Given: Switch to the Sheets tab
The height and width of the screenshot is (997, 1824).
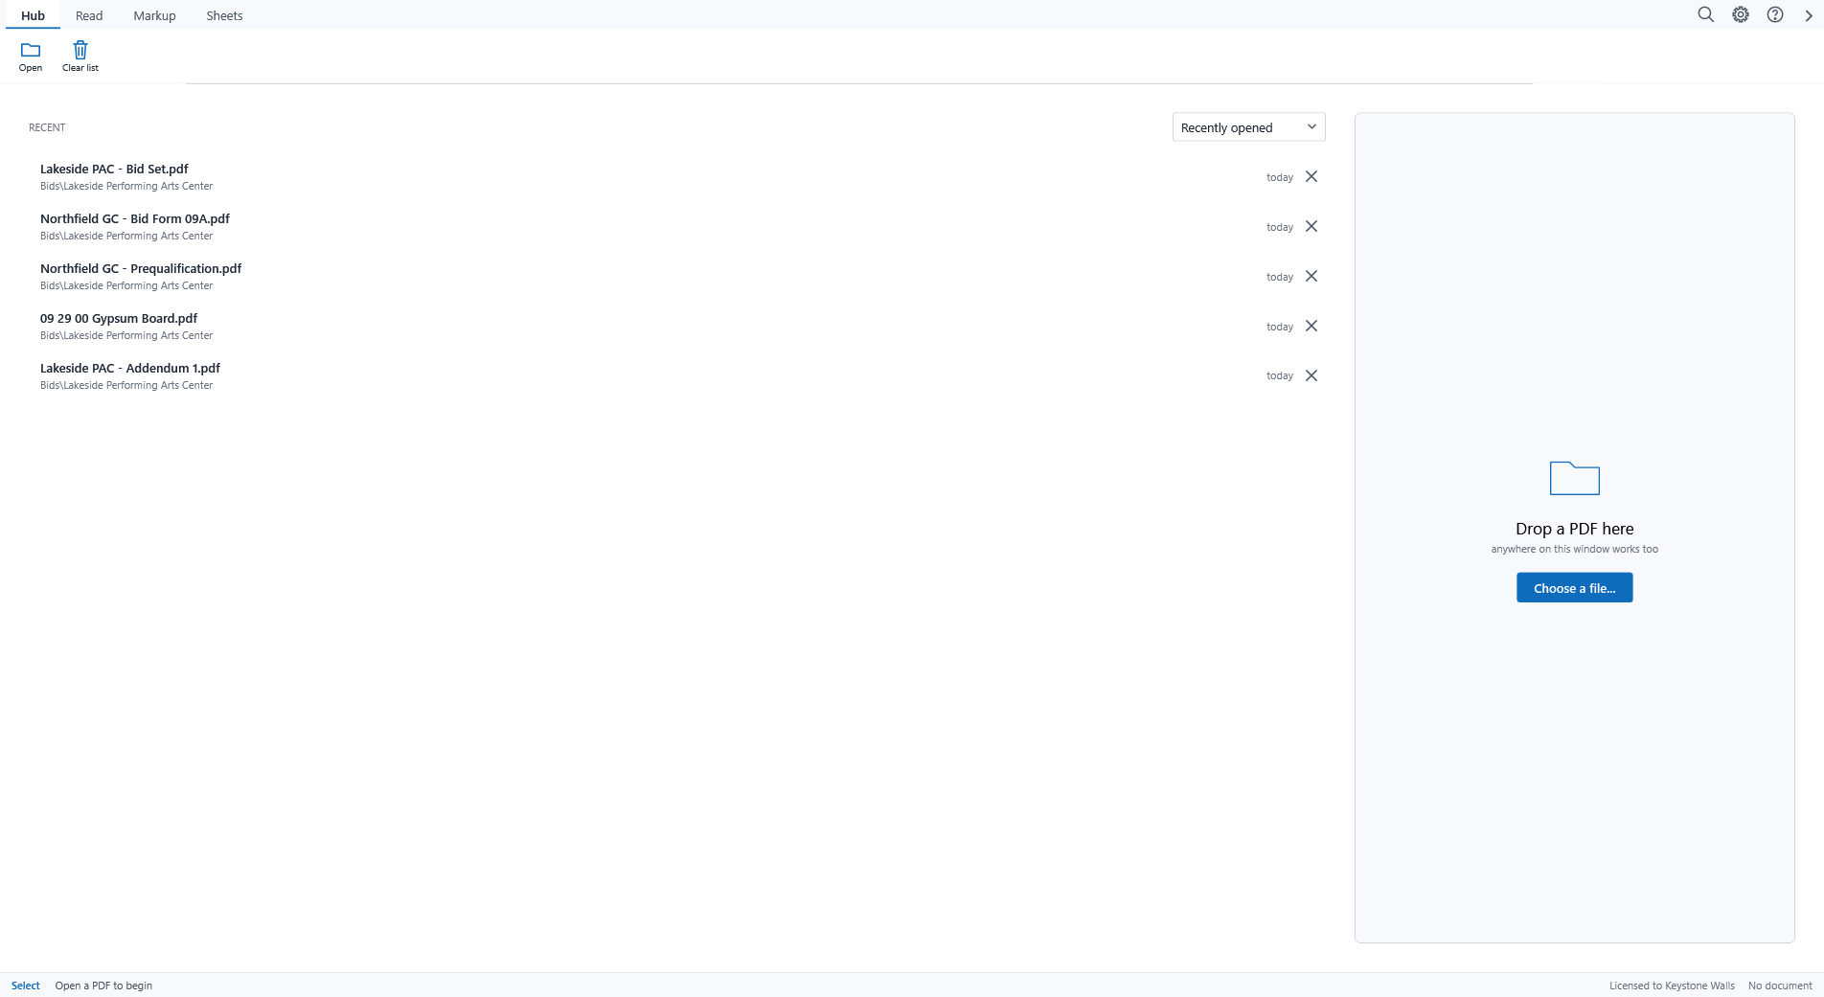Looking at the screenshot, I should click(x=224, y=15).
